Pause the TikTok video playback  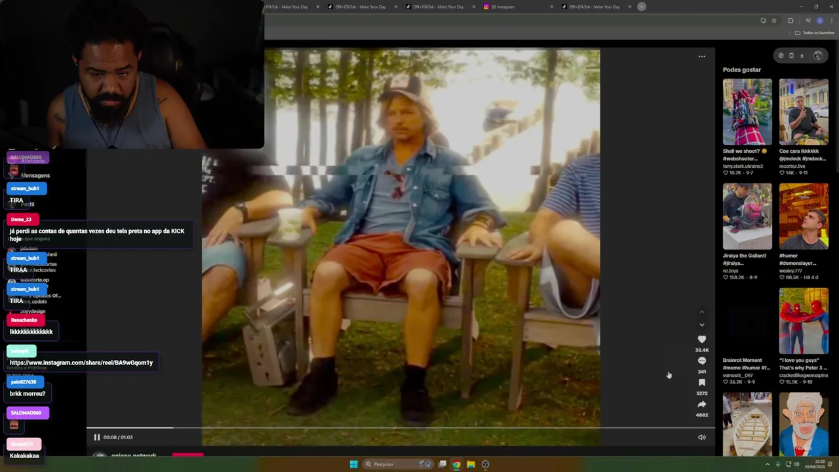(96, 437)
